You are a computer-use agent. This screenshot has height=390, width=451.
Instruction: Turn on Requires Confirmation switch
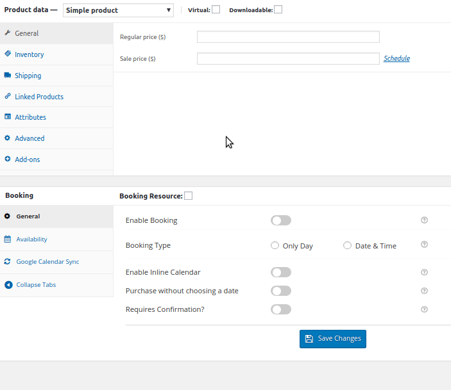[281, 309]
